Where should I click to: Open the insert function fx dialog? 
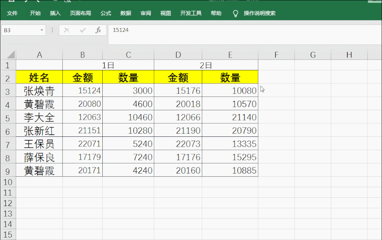[98, 30]
